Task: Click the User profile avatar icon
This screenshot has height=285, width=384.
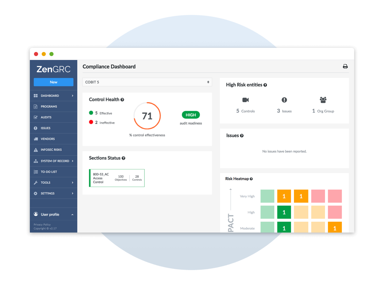Action: (x=36, y=214)
